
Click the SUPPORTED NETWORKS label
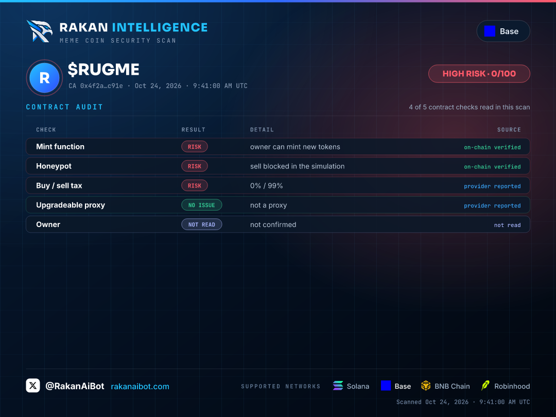(x=281, y=387)
